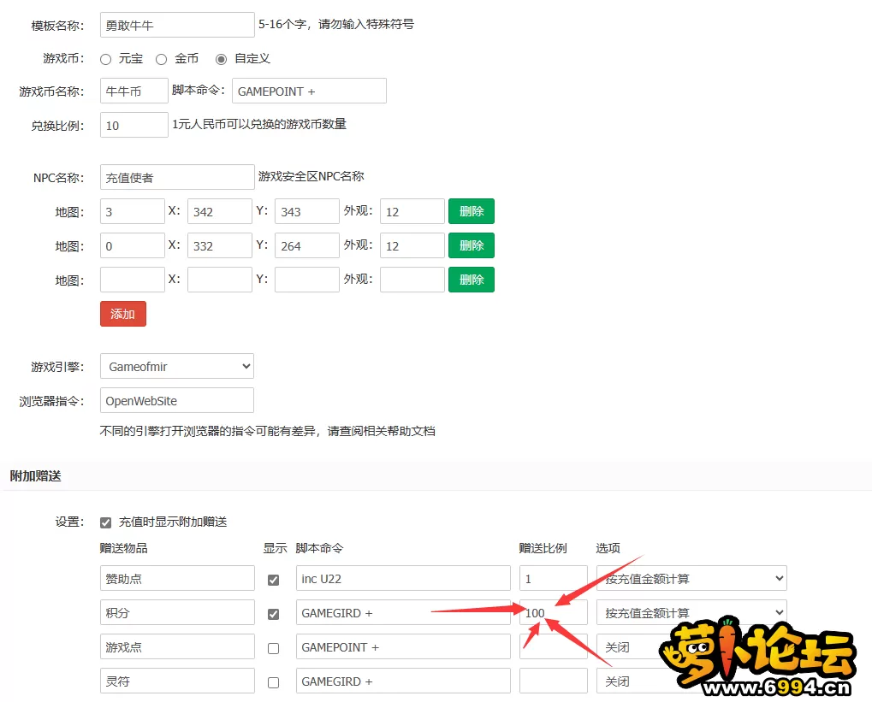Click 赠送比例 field with value 100
This screenshot has width=872, height=702.
554,612
